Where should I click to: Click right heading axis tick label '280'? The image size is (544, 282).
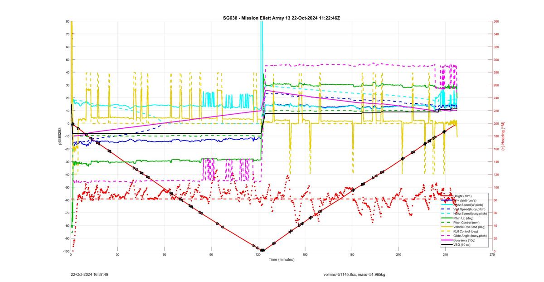tap(496, 73)
